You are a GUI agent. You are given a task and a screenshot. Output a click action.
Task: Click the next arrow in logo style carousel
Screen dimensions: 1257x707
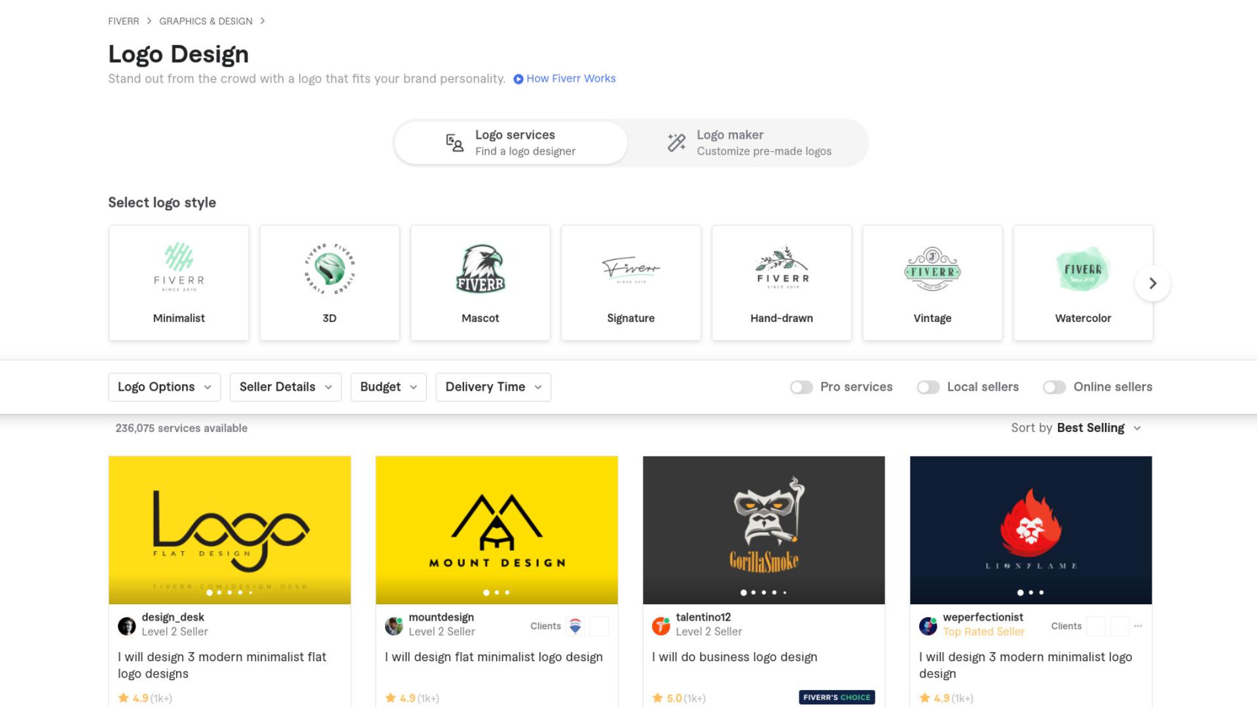(x=1153, y=283)
